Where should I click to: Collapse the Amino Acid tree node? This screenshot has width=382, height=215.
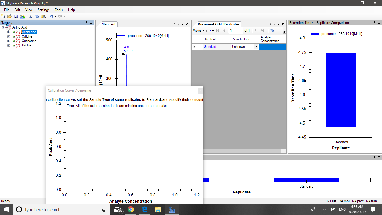click(x=3, y=27)
